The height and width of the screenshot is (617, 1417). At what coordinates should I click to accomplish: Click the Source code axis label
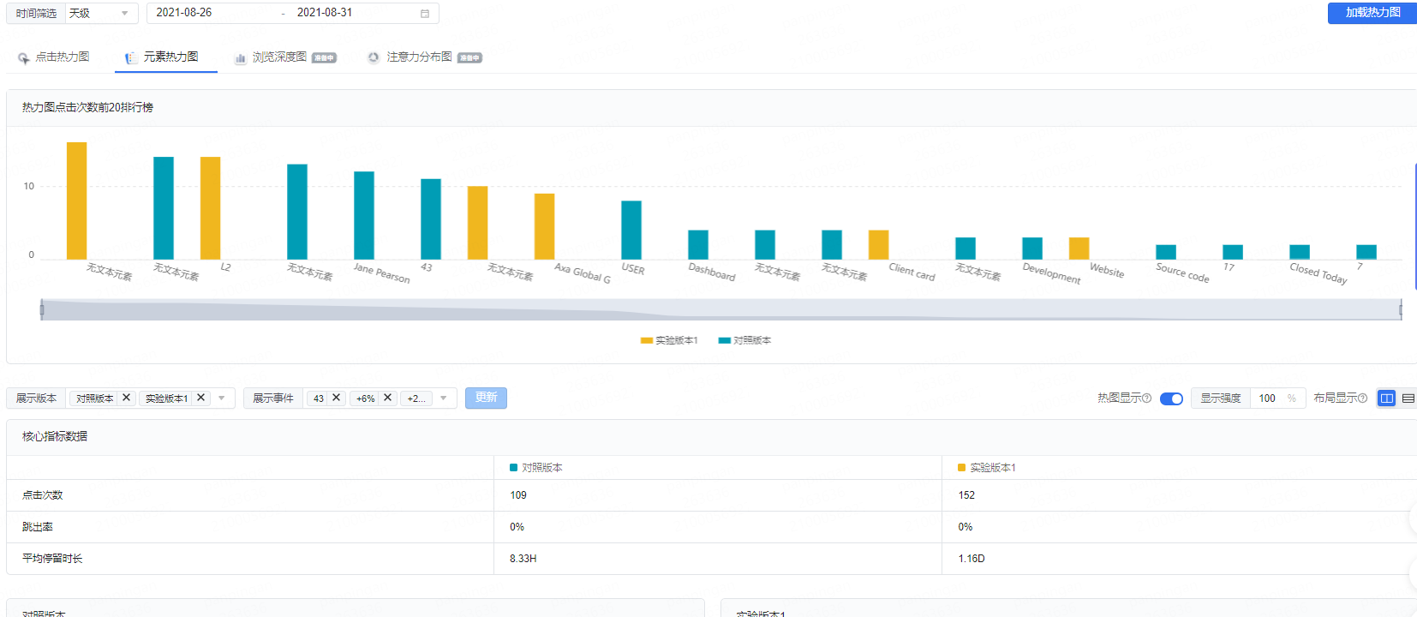coord(1182,273)
